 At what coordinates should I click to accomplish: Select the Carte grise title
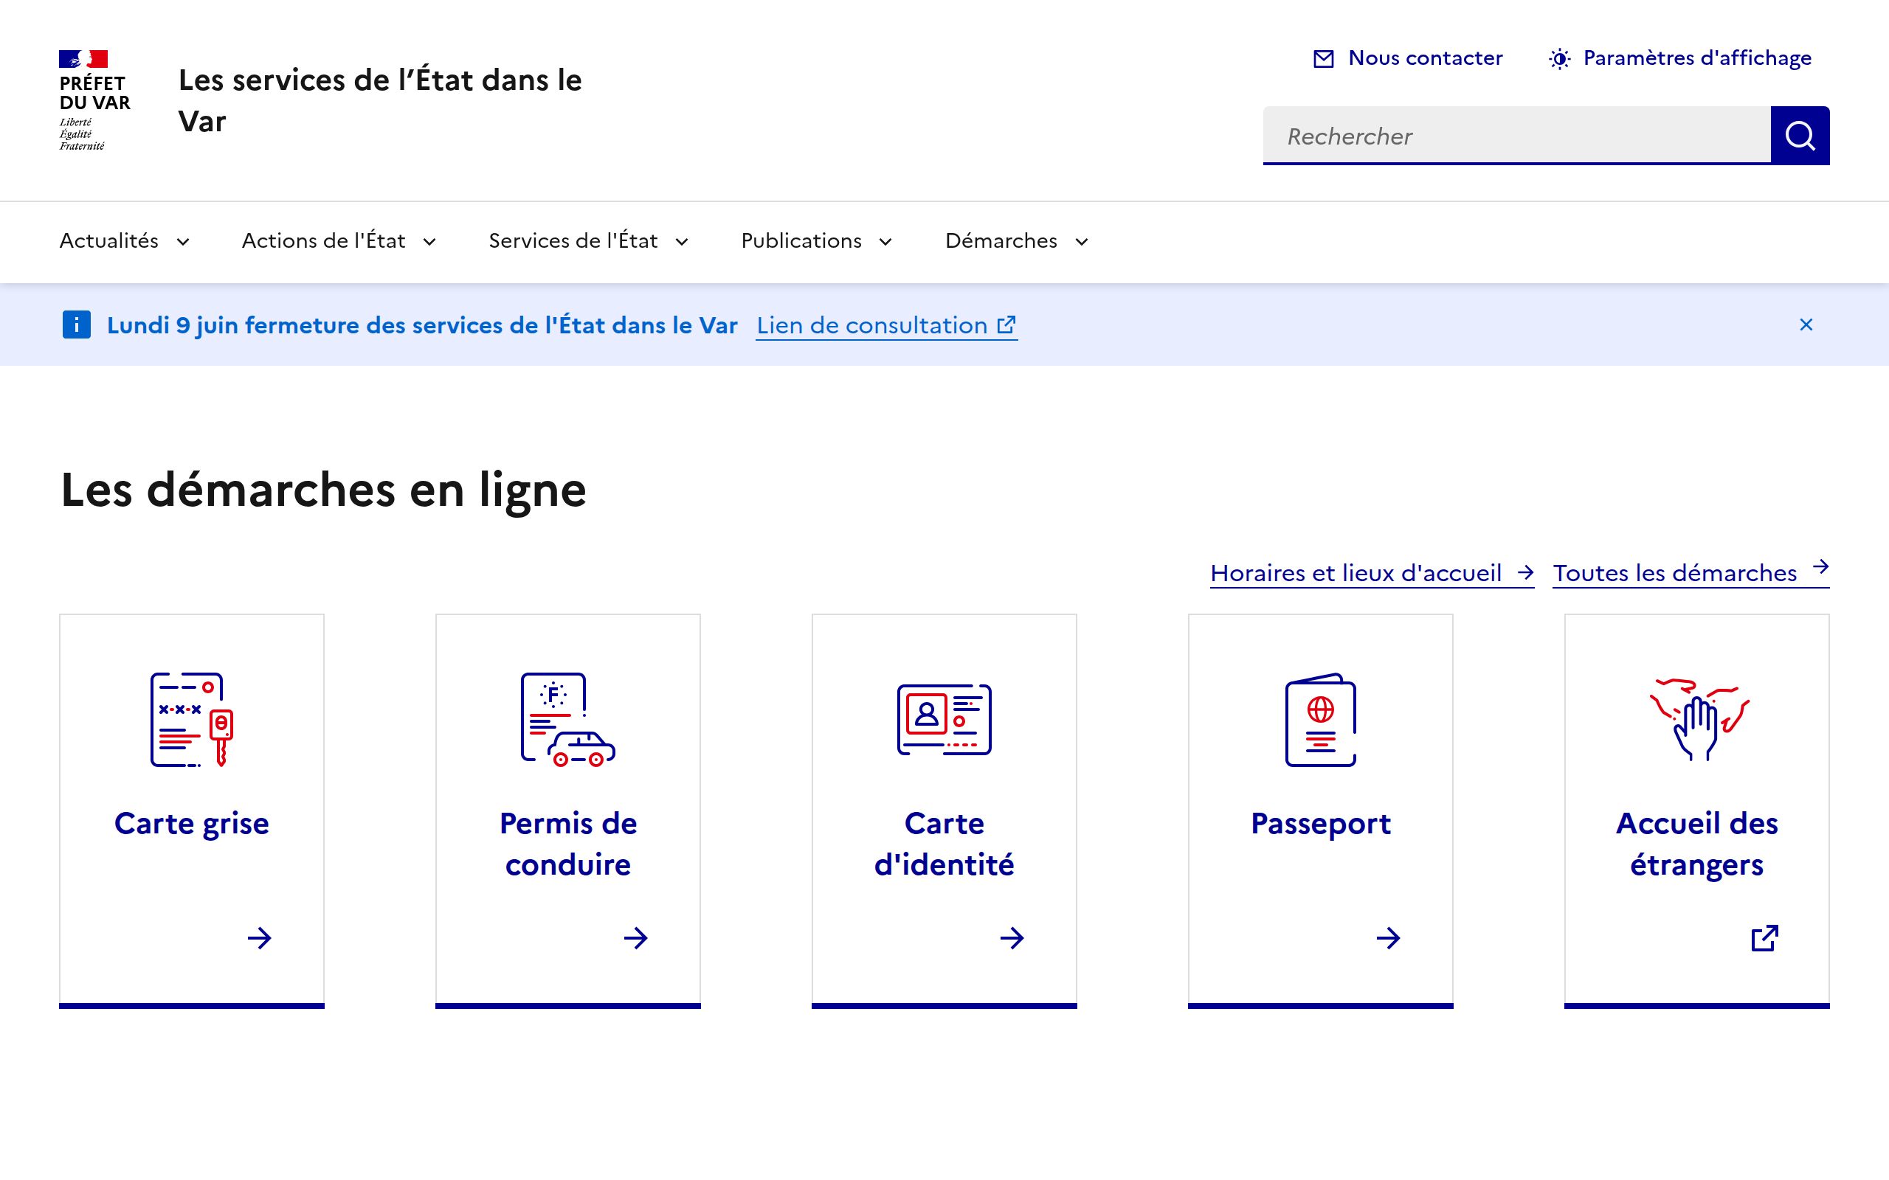coord(192,823)
